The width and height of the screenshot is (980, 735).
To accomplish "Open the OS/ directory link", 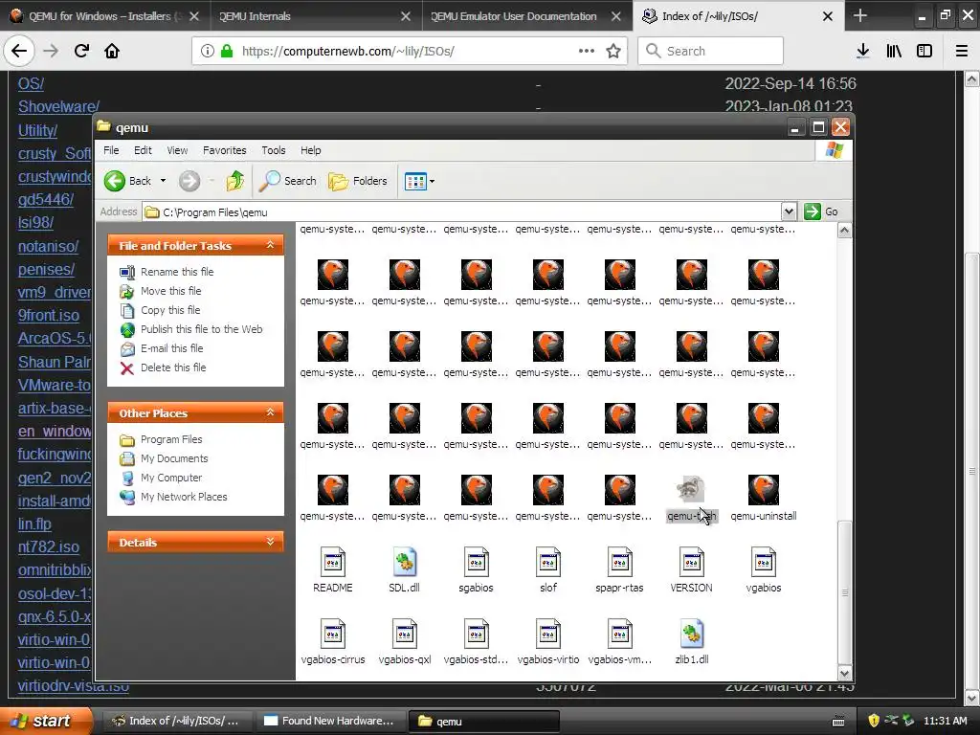I will click(31, 83).
